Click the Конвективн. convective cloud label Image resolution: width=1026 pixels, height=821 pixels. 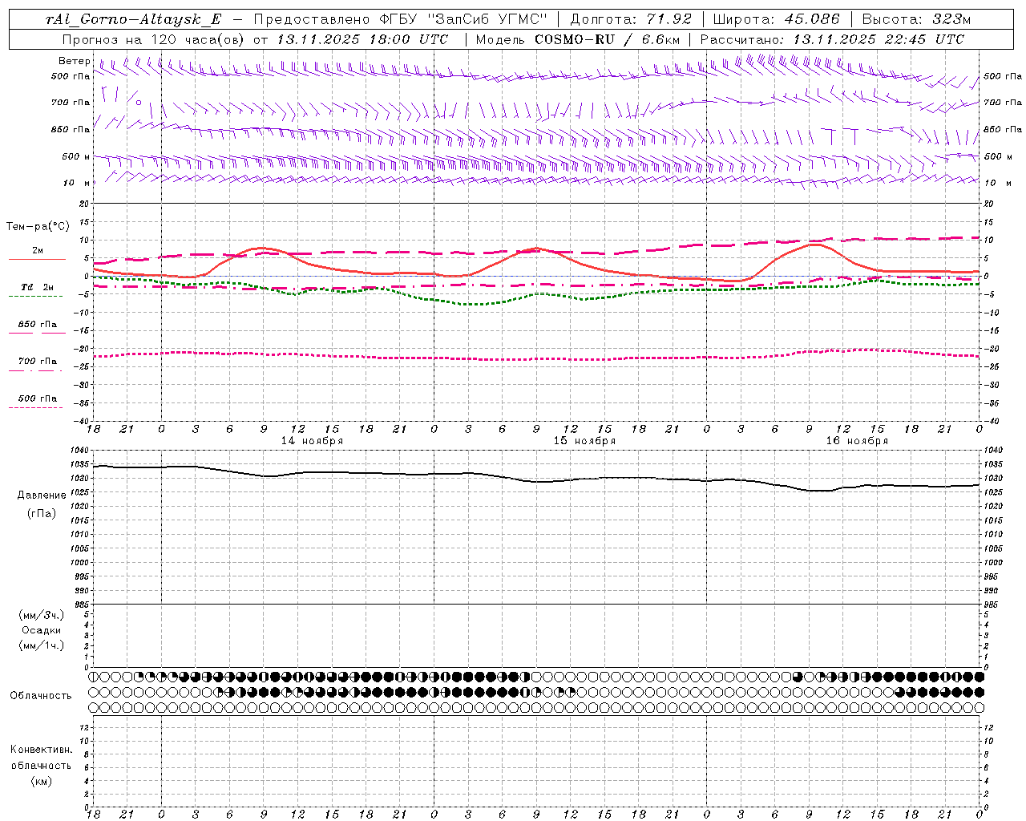click(x=42, y=750)
